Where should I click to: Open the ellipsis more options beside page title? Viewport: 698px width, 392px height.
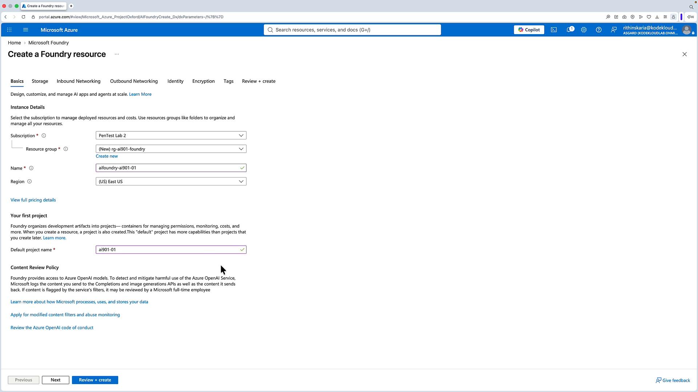click(x=117, y=54)
